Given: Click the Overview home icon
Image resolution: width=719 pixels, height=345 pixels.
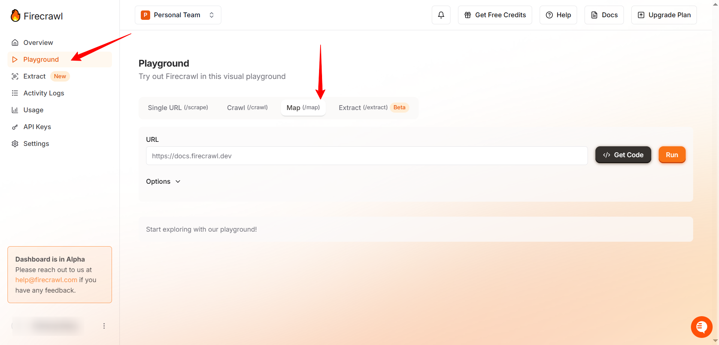Looking at the screenshot, I should click(x=15, y=43).
